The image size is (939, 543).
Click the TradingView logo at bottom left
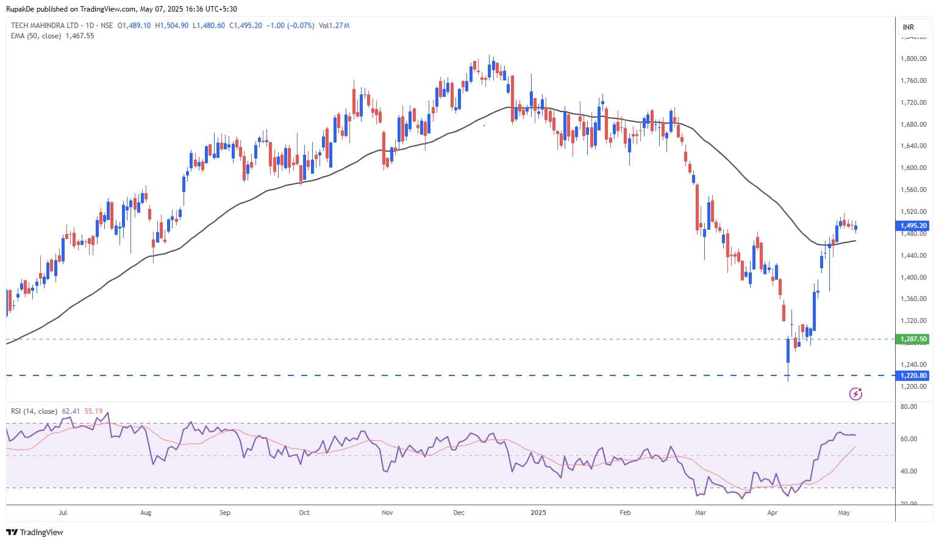click(x=35, y=532)
